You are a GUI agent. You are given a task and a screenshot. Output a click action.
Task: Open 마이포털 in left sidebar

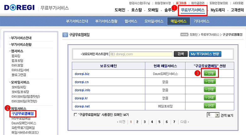point(17,65)
